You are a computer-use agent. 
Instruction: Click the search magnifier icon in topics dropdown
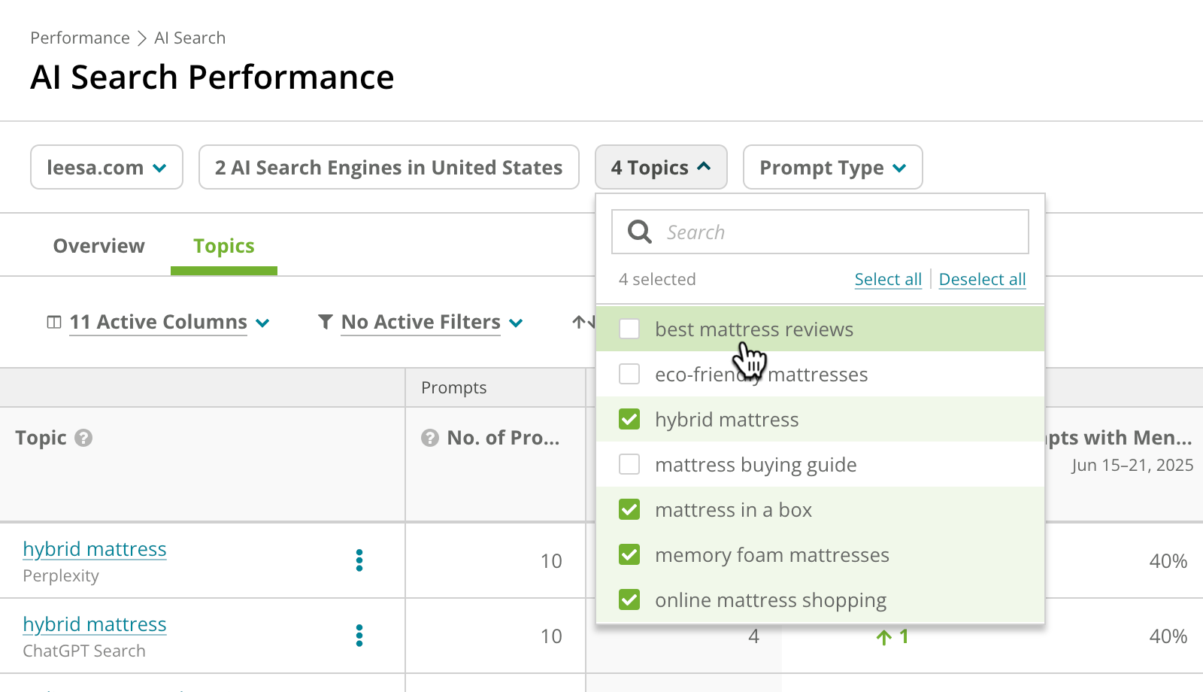640,232
